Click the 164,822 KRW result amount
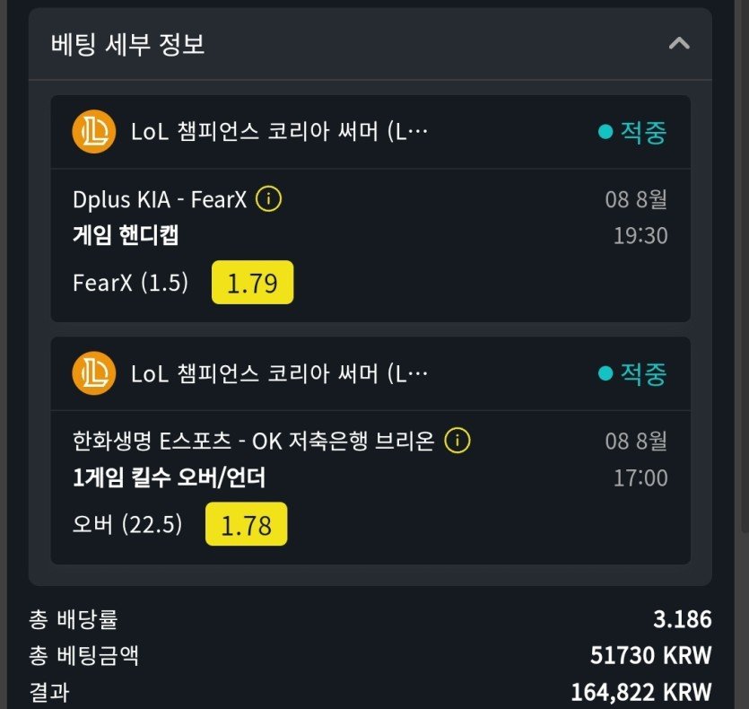 tap(640, 692)
